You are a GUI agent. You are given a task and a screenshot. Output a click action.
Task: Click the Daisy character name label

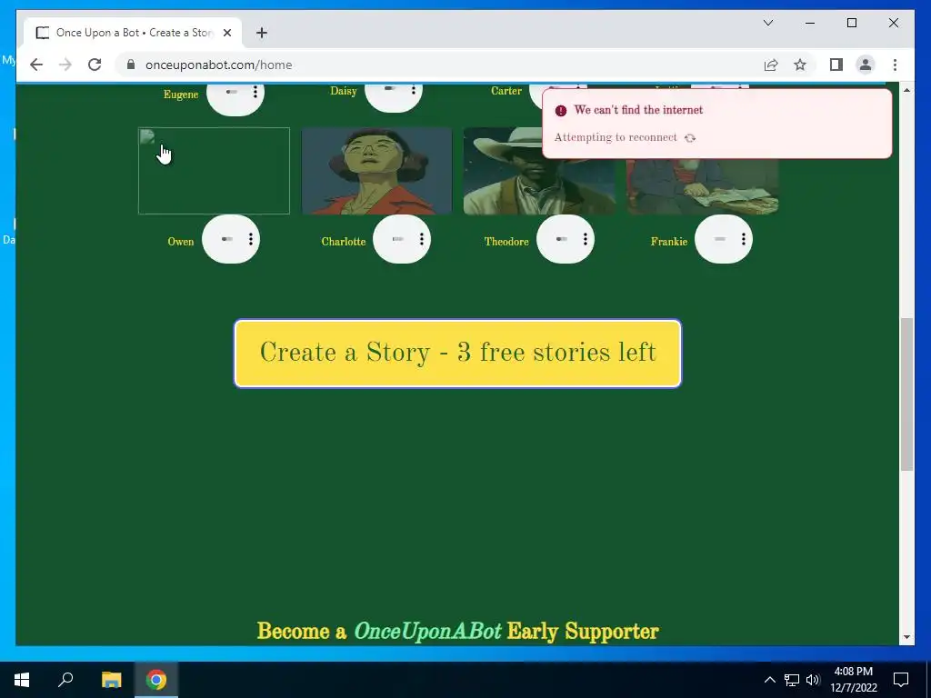(343, 91)
